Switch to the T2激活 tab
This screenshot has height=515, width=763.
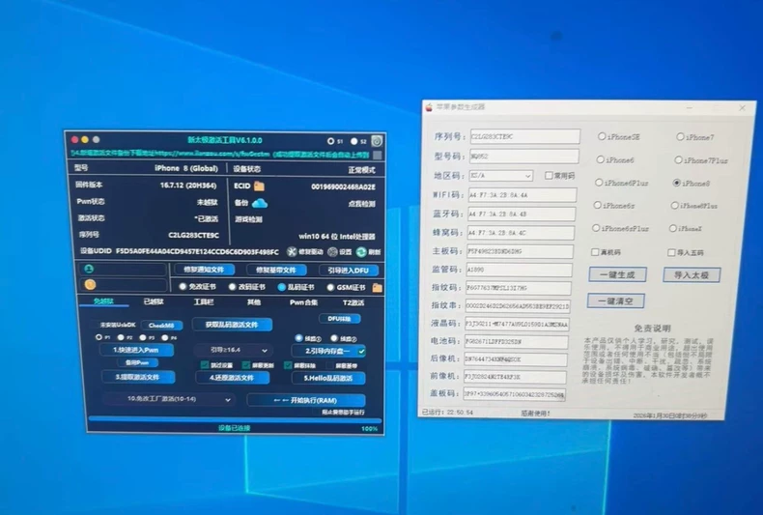(353, 302)
